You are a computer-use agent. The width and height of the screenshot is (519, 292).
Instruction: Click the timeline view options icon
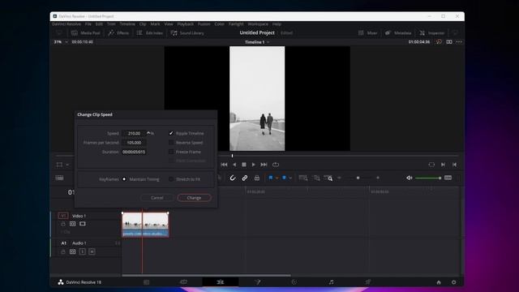(x=59, y=178)
